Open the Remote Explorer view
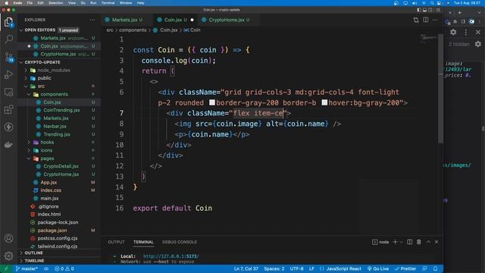Image resolution: width=485 pixels, height=273 pixels. pos(8,92)
